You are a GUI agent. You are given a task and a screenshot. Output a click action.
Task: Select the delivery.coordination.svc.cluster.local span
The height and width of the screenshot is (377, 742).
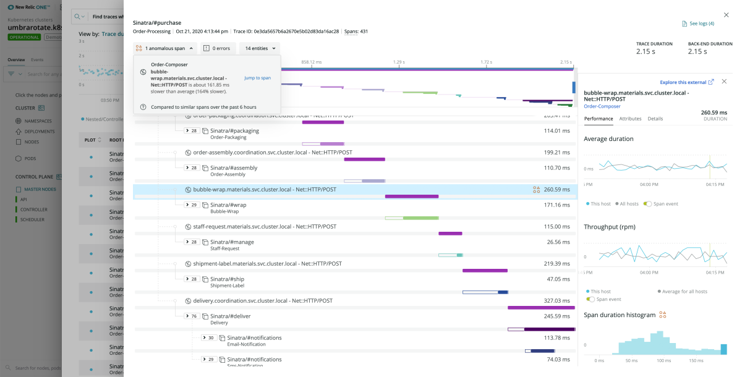(263, 300)
